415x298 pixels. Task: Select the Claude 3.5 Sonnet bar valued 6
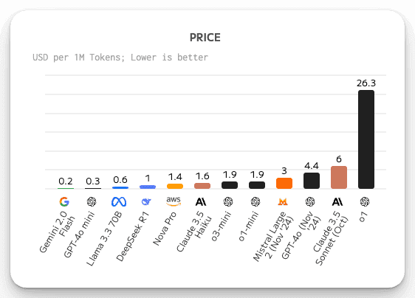(339, 178)
